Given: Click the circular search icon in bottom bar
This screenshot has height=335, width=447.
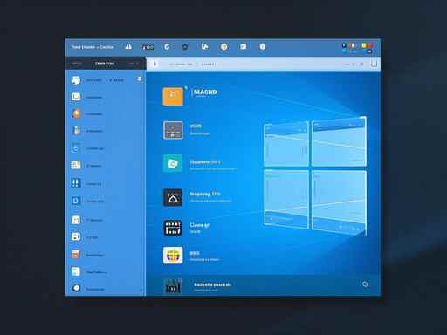Looking at the screenshot, I should pos(365,284).
